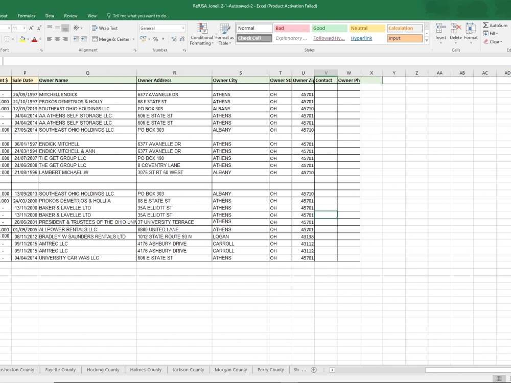Apply the Normal cell style
This screenshot has width=511, height=383.
coord(254,28)
